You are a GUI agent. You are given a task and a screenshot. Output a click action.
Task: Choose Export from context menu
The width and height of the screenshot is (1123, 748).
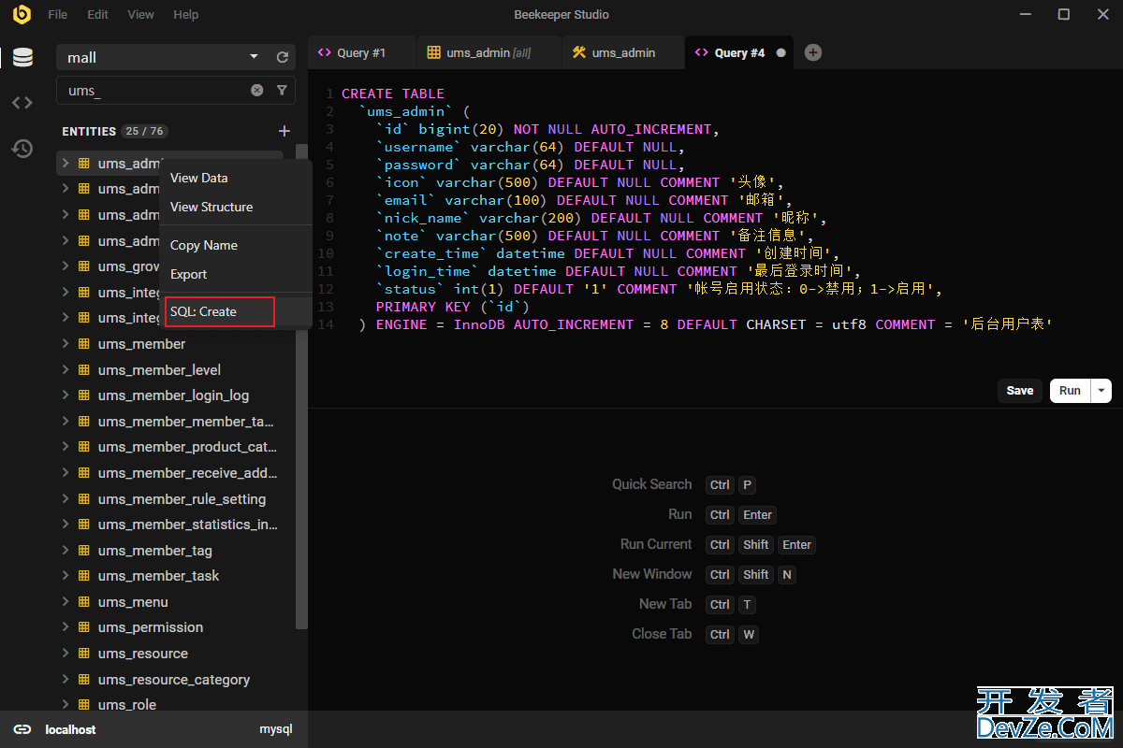point(236,274)
